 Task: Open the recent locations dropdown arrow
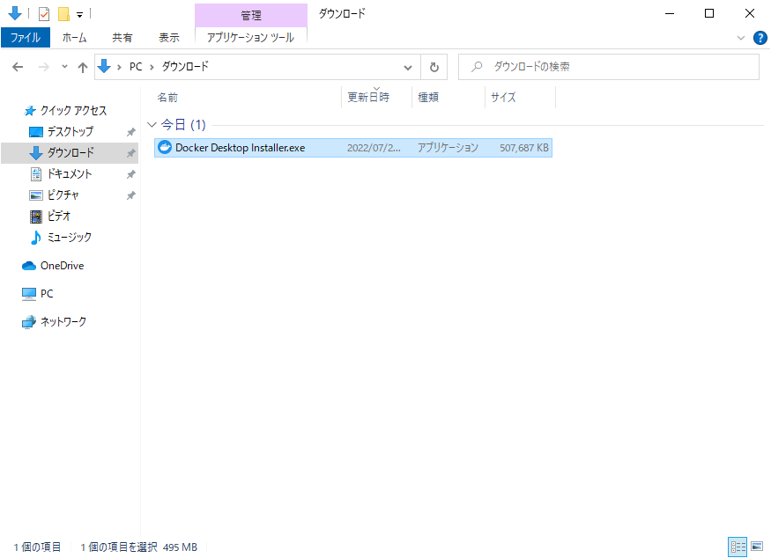point(64,66)
